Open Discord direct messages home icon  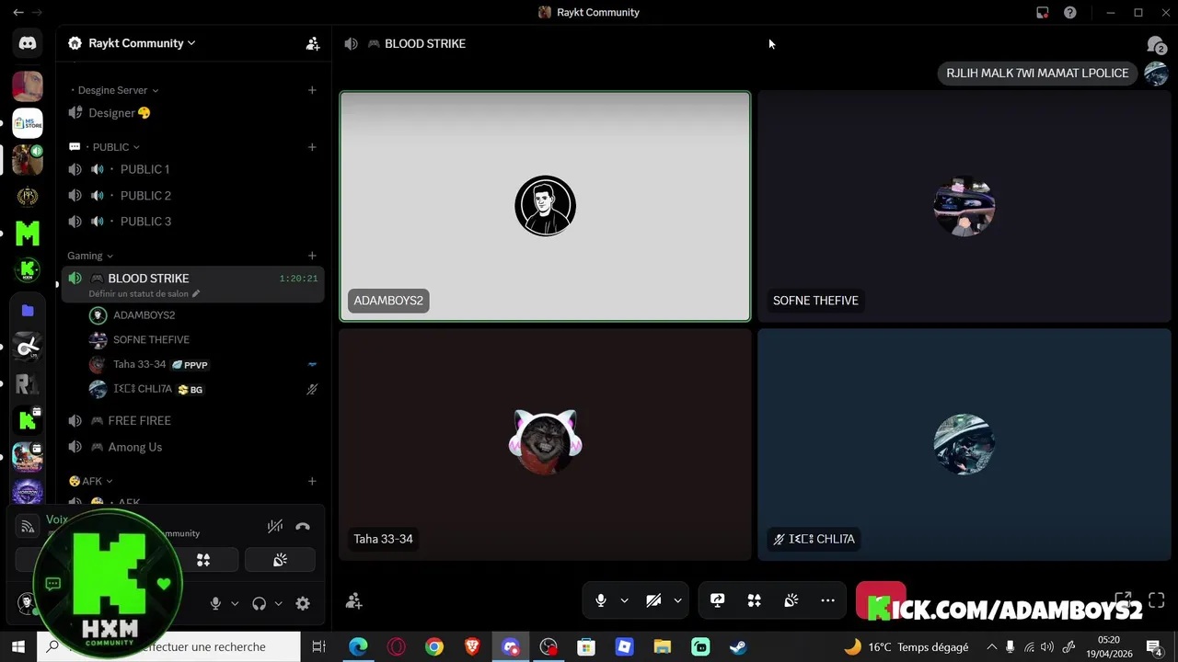click(x=28, y=43)
